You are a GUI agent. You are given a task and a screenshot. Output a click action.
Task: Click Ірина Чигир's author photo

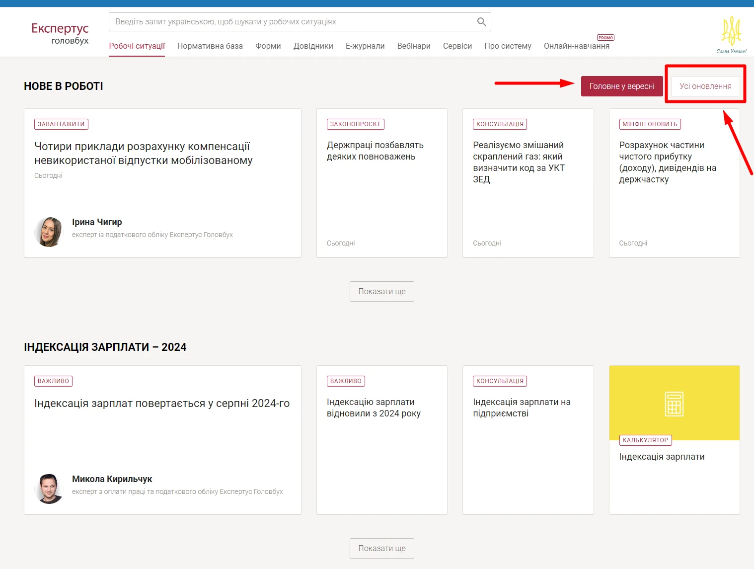[x=49, y=232]
